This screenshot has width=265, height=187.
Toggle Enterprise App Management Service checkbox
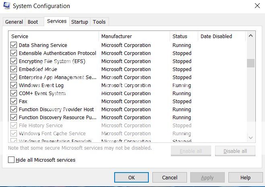[x=14, y=77]
